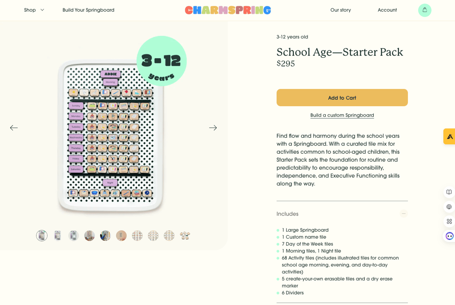Open the Account menu item

tap(387, 10)
